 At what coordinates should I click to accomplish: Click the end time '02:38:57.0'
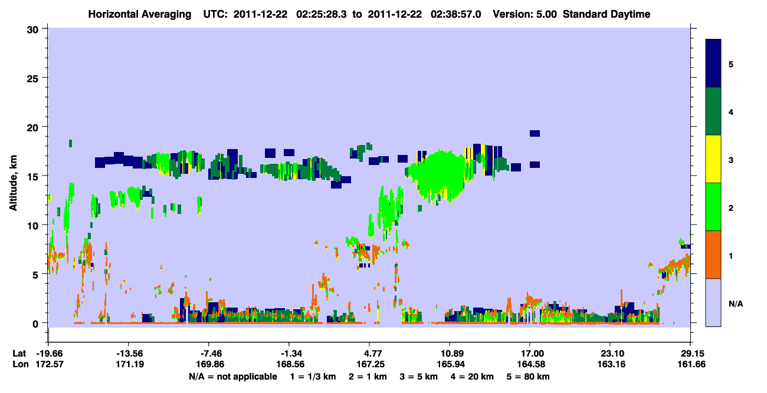(x=455, y=14)
